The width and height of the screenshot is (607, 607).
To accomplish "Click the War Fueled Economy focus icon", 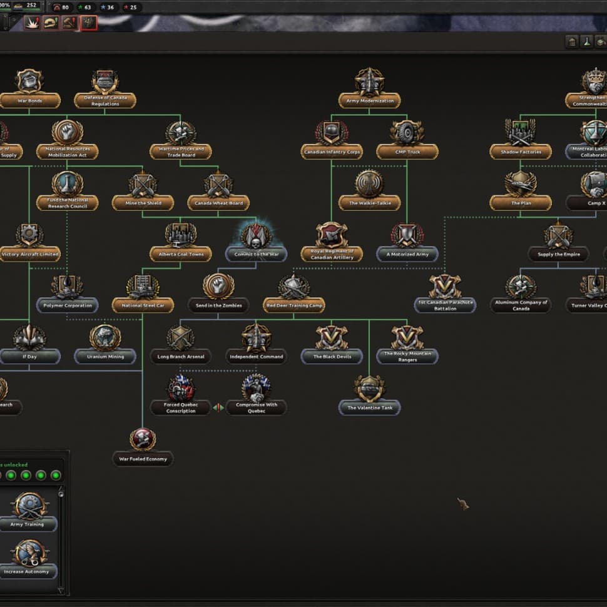I will click(x=143, y=441).
